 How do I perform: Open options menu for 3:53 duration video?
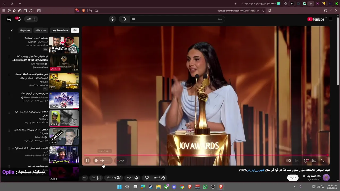9,112
